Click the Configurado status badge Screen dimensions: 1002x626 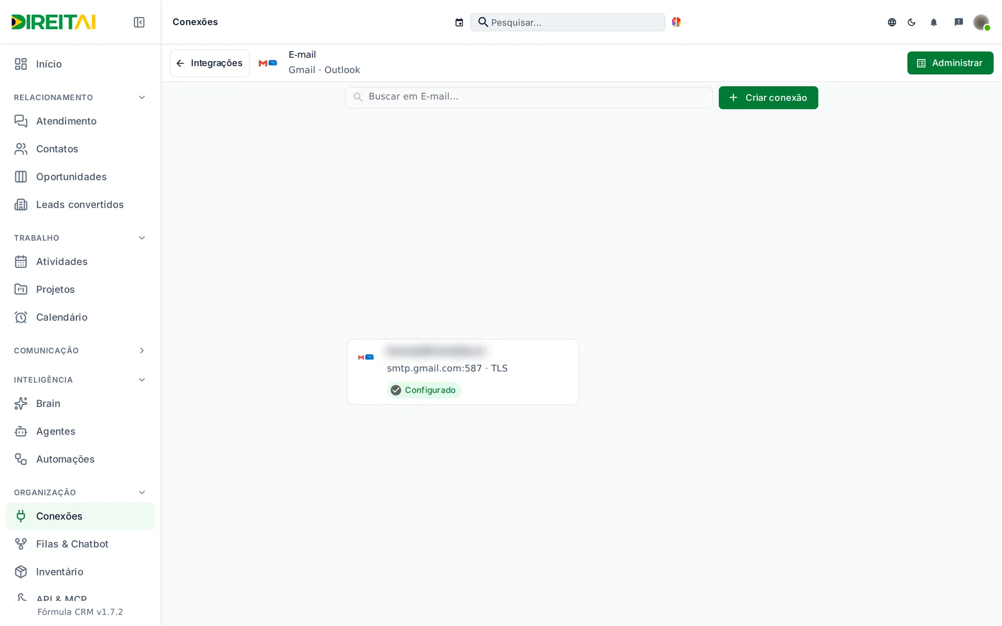[x=424, y=390]
